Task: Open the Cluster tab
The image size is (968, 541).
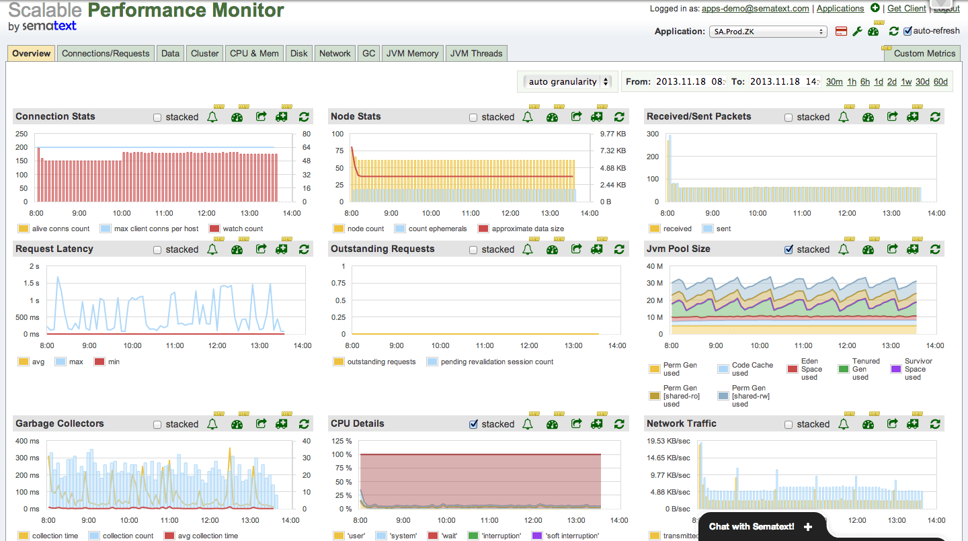Action: click(205, 54)
